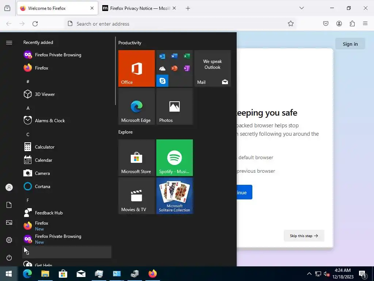374x281 pixels.
Task: Click the Windows Start button
Action: click(9, 274)
